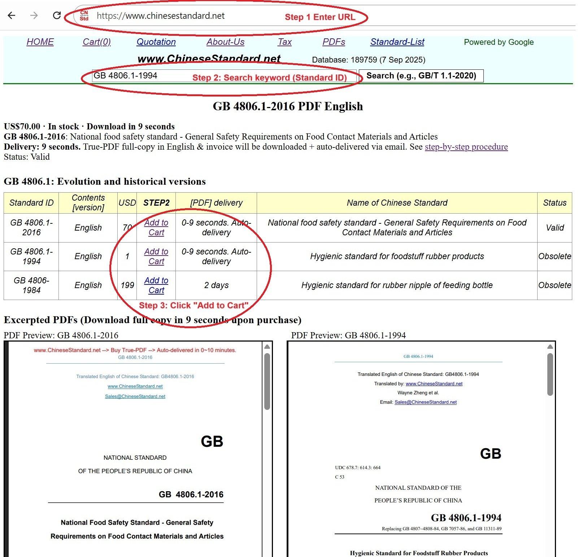The width and height of the screenshot is (578, 557).
Task: Click the Search (e.g., GB/T 1.1-2020) button
Action: [x=421, y=76]
